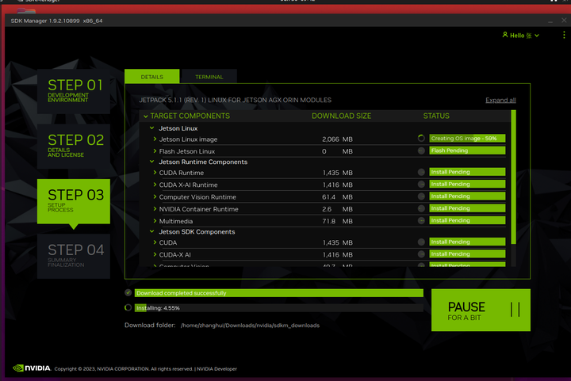Click the CUDA Runtime pending status icon
Screen dimensions: 571x381
coord(421,172)
